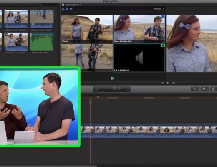This screenshot has height=167, width=217.
Task: Click the playhead marker on timeline ruler
Action: pos(98,97)
